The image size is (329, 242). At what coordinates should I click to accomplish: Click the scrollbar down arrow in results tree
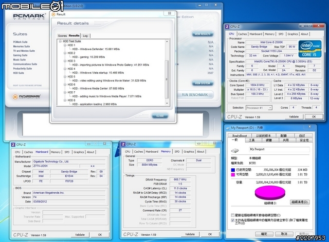coord(167,104)
